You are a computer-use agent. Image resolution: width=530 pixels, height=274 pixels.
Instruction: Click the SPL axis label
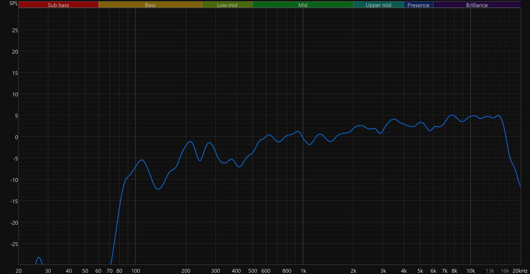(x=14, y=4)
